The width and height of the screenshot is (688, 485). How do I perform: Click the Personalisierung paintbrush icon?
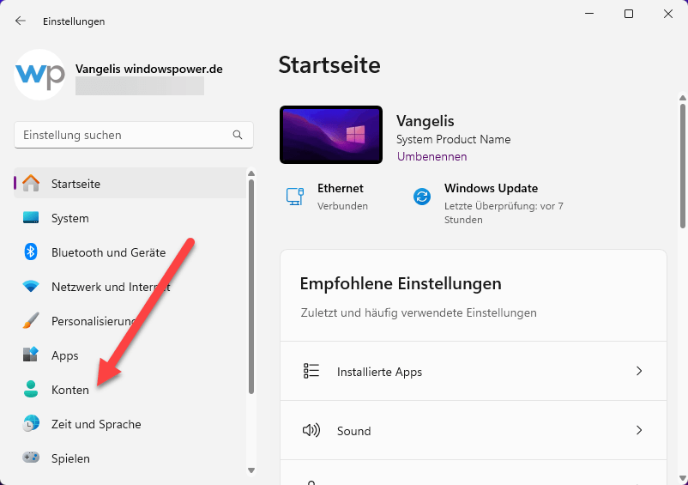point(31,321)
